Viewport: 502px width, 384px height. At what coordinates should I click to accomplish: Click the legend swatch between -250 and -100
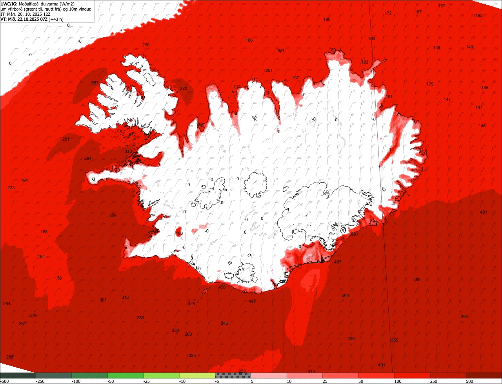tap(54, 375)
